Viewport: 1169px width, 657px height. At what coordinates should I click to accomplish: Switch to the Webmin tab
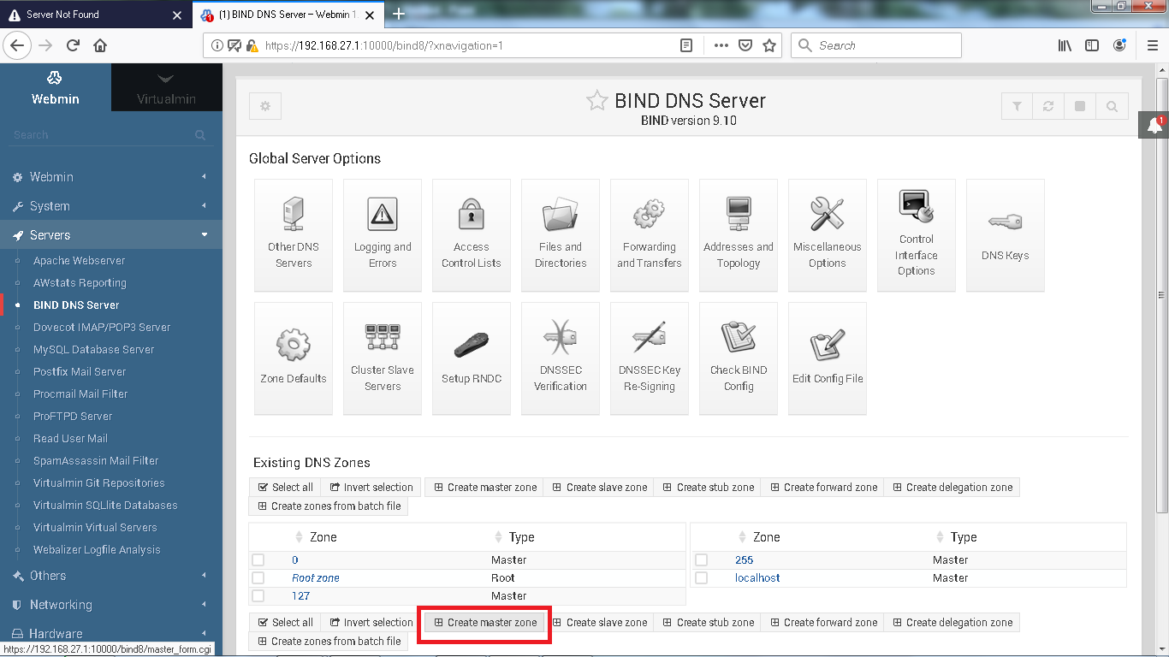tap(56, 87)
